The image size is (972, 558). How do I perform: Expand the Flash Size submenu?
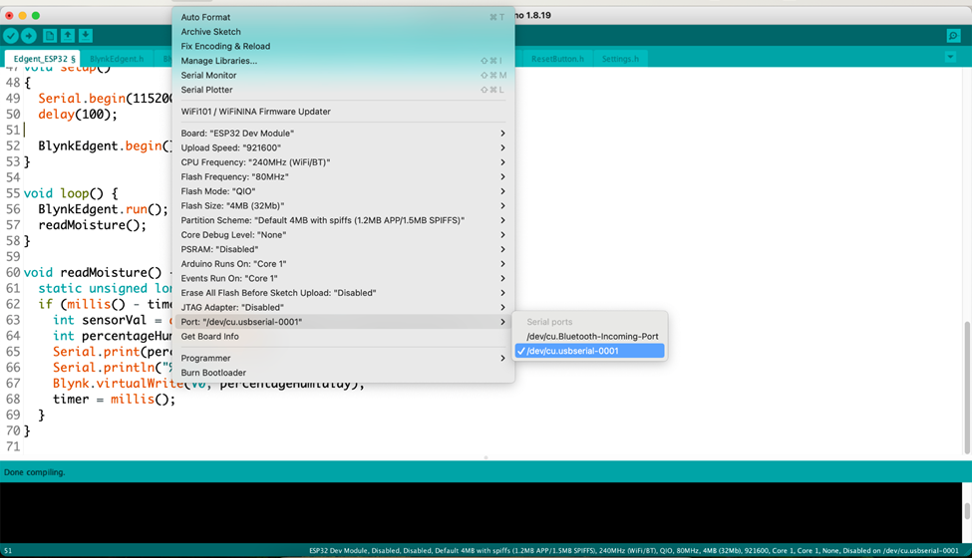click(x=343, y=205)
